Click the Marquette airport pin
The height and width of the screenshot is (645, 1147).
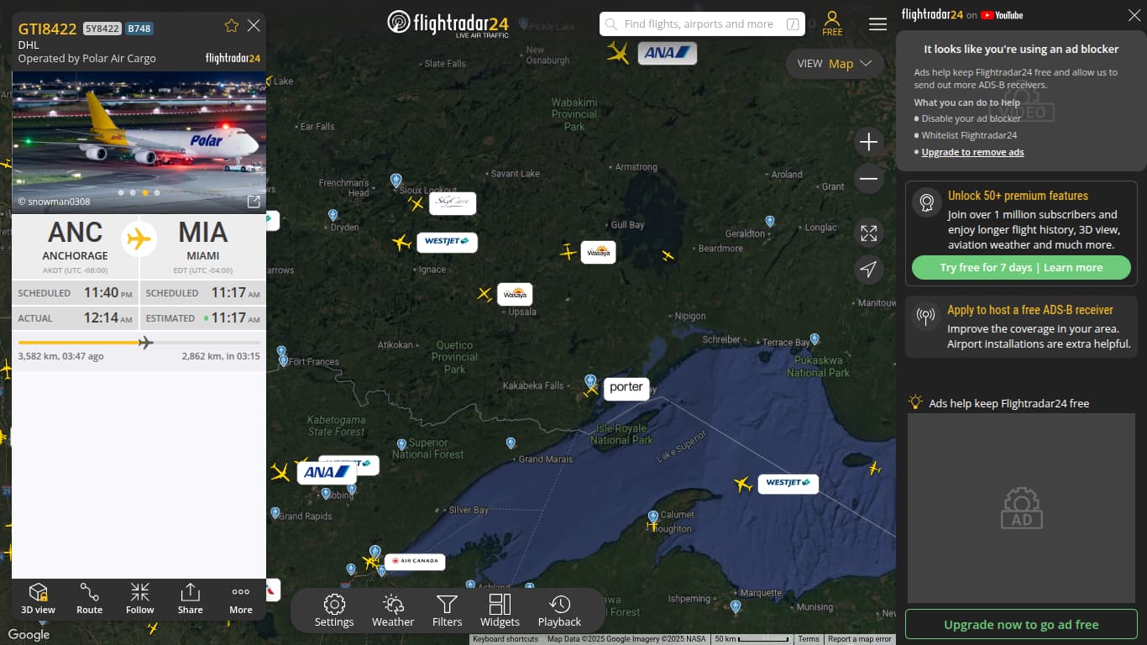click(736, 606)
